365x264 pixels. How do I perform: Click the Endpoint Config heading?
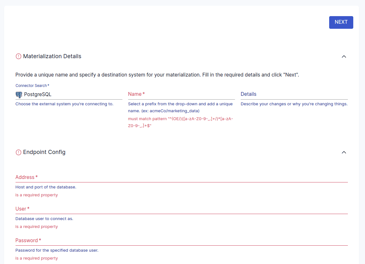point(43,152)
